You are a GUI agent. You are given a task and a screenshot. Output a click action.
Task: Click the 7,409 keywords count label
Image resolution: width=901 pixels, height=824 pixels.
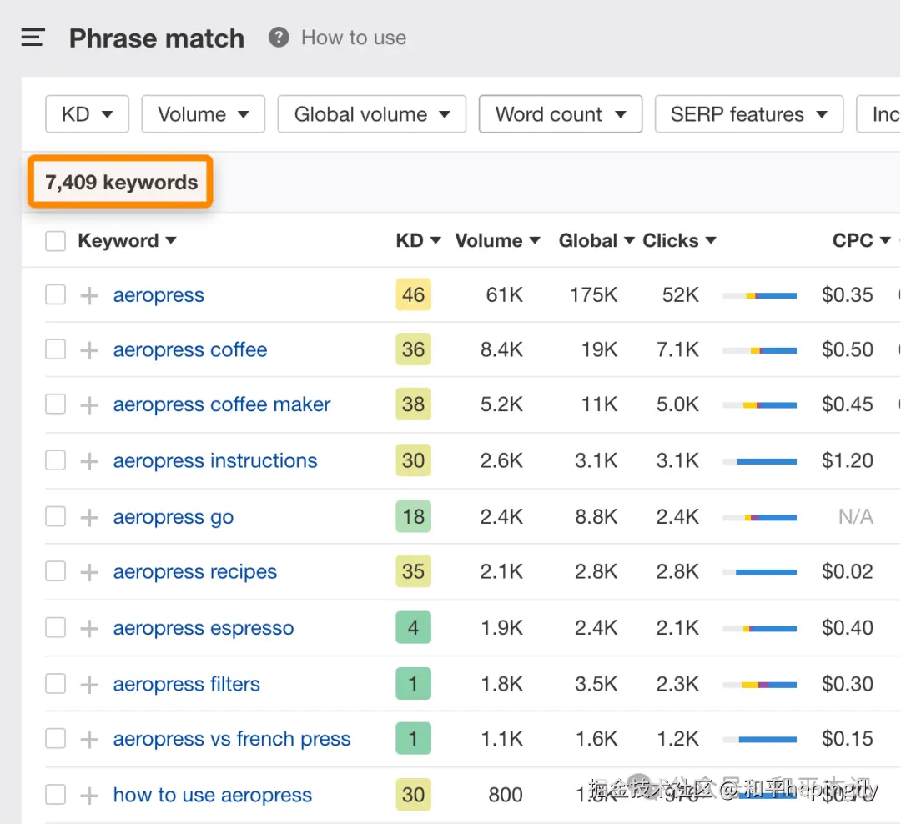pyautogui.click(x=122, y=182)
